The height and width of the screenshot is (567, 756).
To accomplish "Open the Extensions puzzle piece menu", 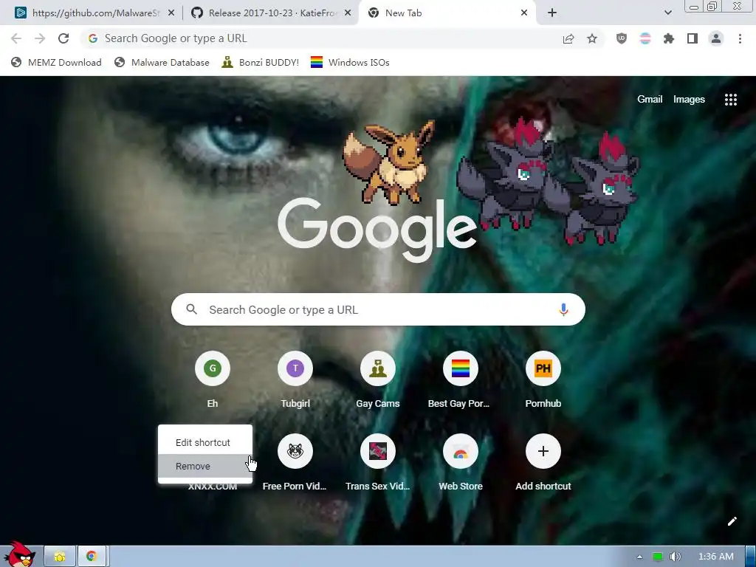I will [x=669, y=38].
